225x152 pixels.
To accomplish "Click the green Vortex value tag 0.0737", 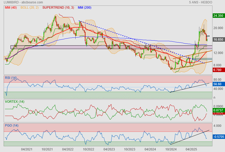I will [218, 111].
